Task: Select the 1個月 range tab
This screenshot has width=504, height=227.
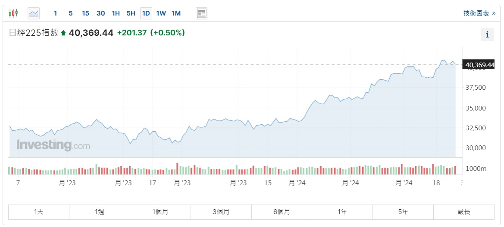Action: pyautogui.click(x=160, y=212)
